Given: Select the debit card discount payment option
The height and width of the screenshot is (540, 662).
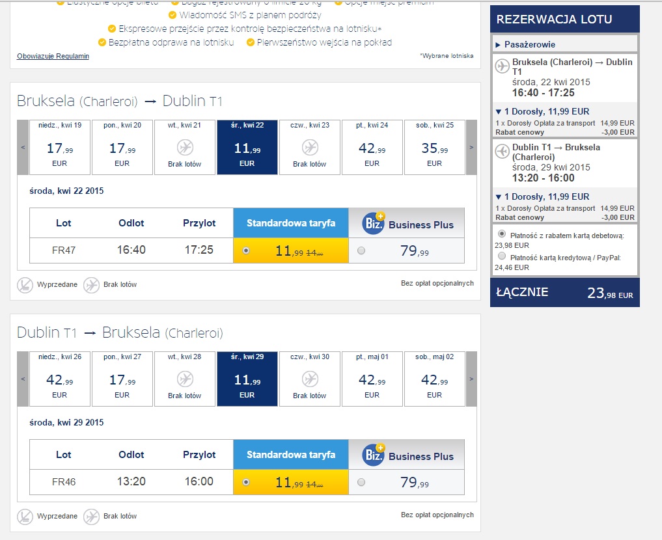Looking at the screenshot, I should click(502, 234).
